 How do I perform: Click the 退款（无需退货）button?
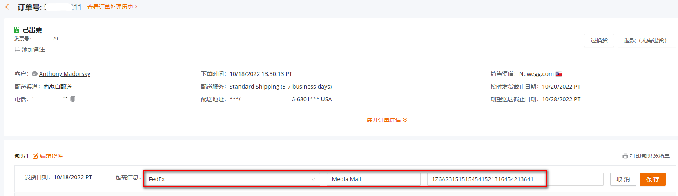647,40
